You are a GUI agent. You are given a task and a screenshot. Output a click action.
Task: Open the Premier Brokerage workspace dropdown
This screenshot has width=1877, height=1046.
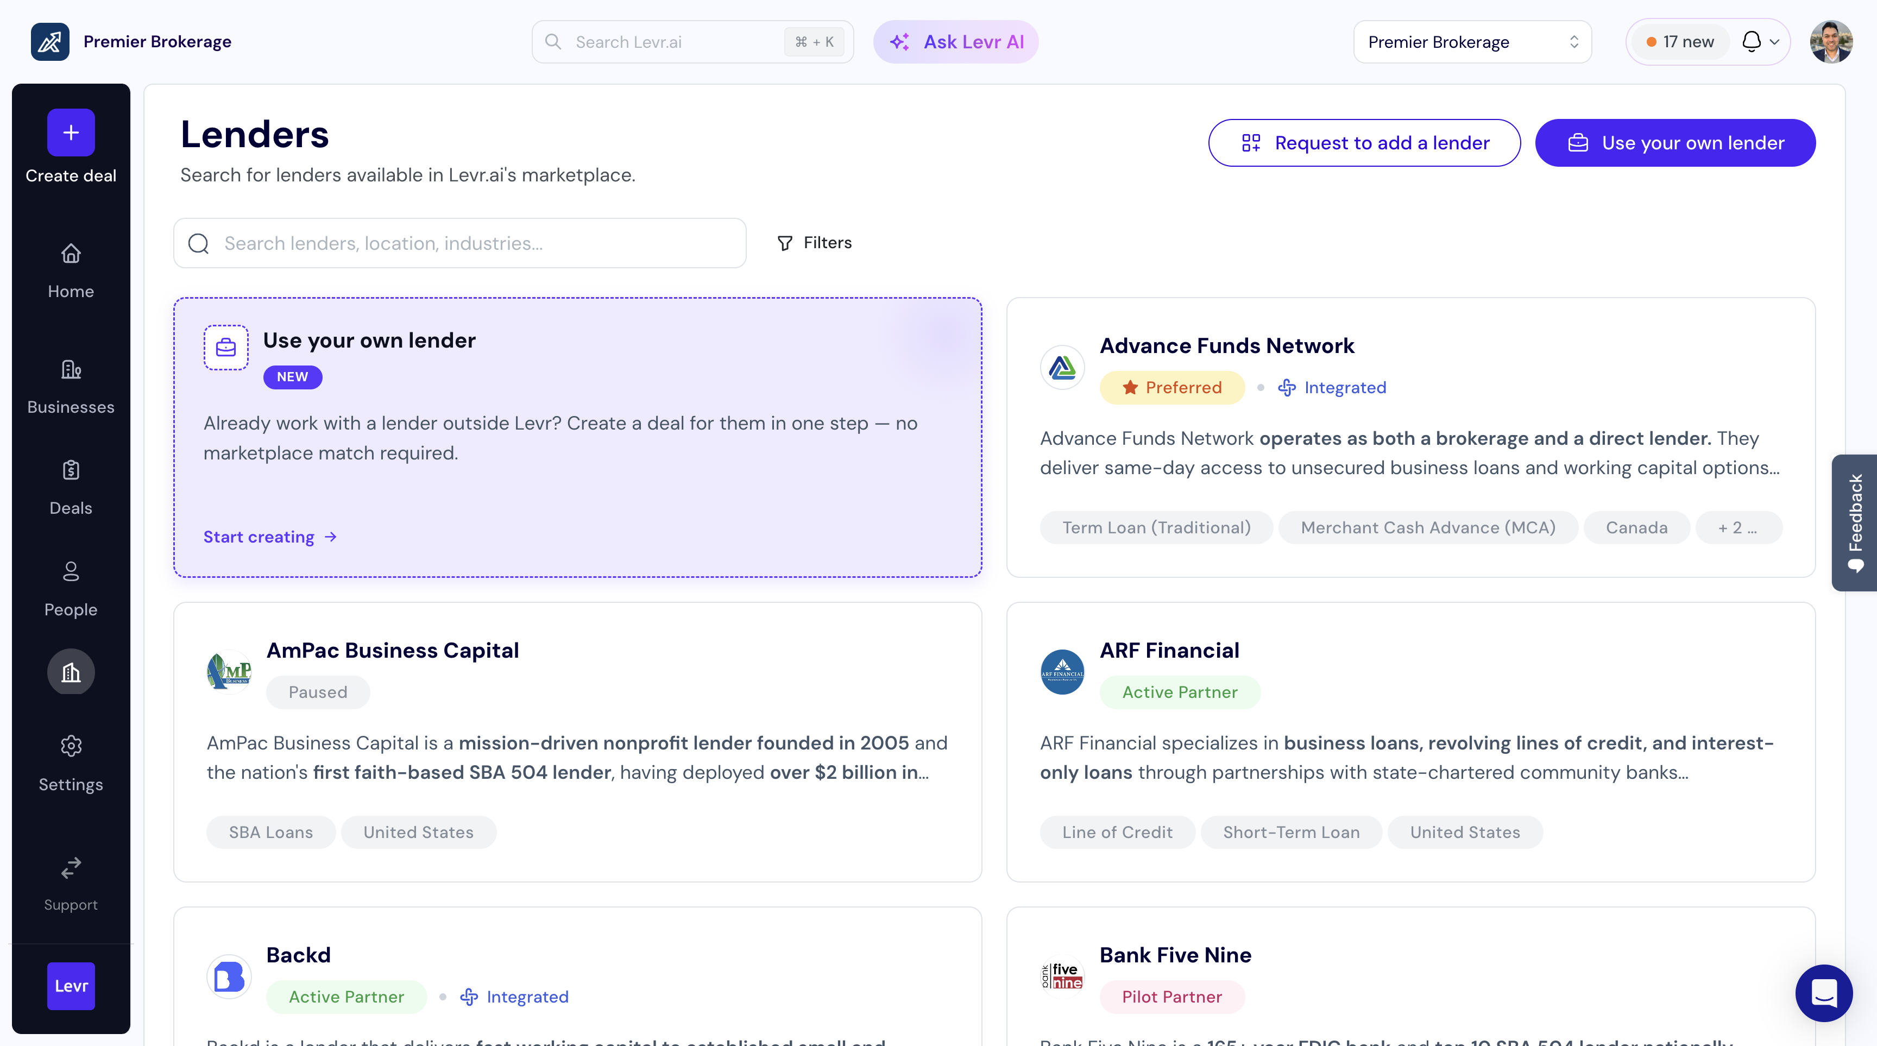[x=1472, y=41]
